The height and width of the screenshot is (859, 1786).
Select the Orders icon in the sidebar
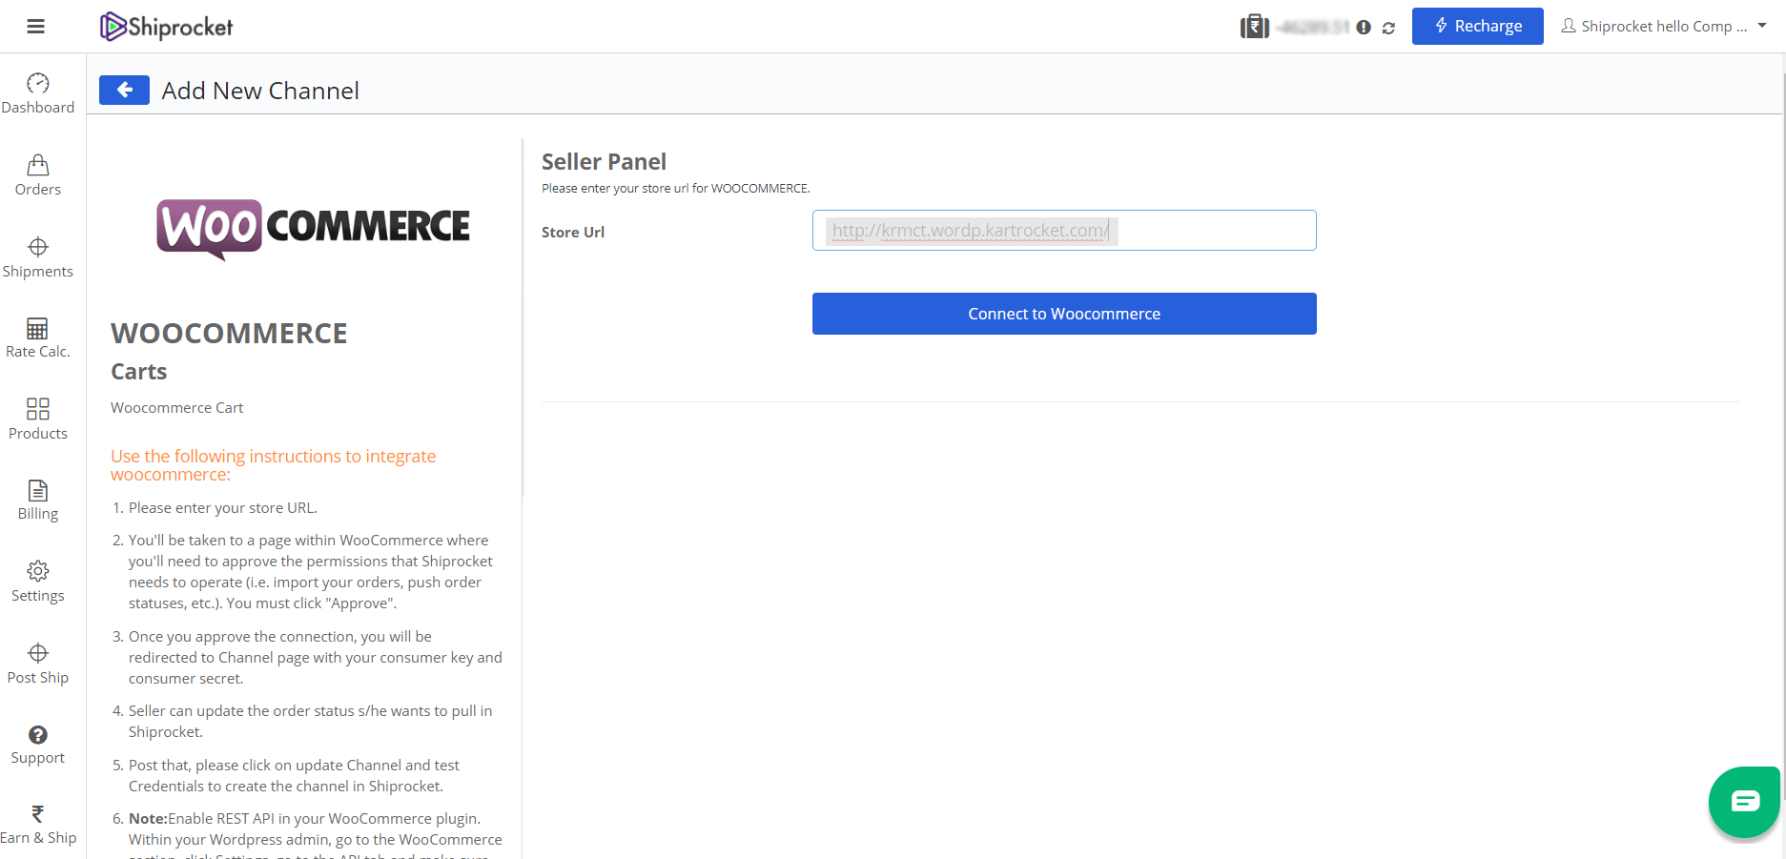(x=37, y=174)
